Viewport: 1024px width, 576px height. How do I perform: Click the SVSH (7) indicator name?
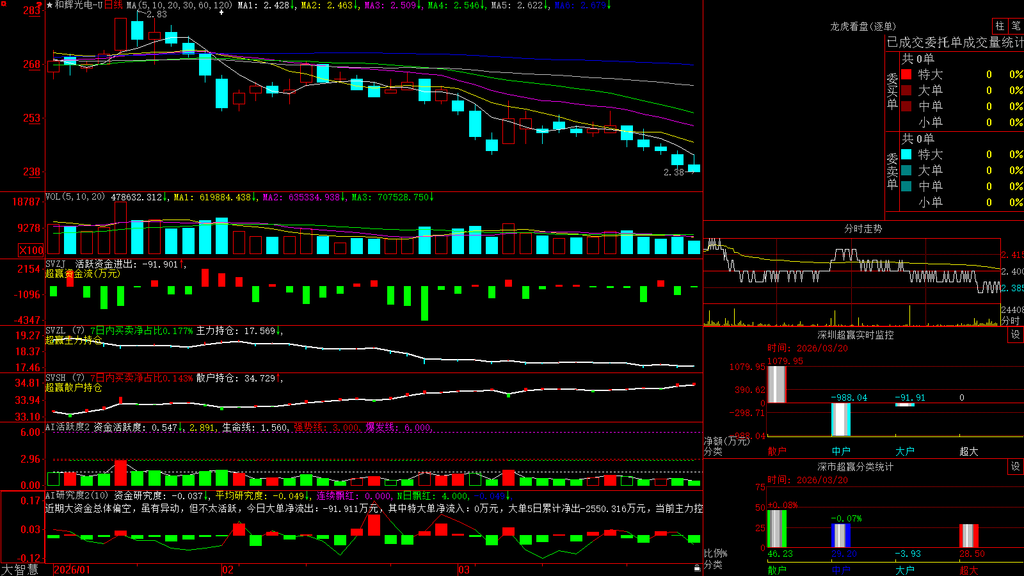[65, 378]
